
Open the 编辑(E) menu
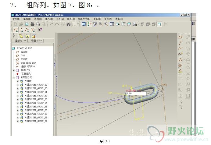(27, 19)
